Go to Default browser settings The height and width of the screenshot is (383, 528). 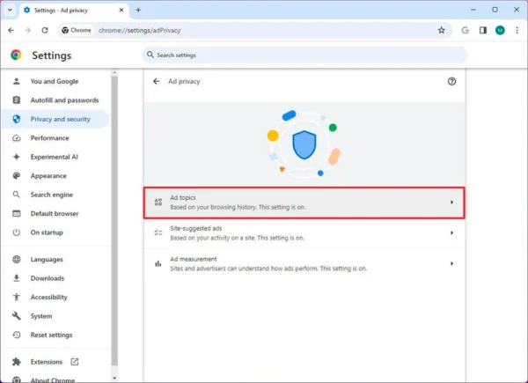tap(55, 213)
